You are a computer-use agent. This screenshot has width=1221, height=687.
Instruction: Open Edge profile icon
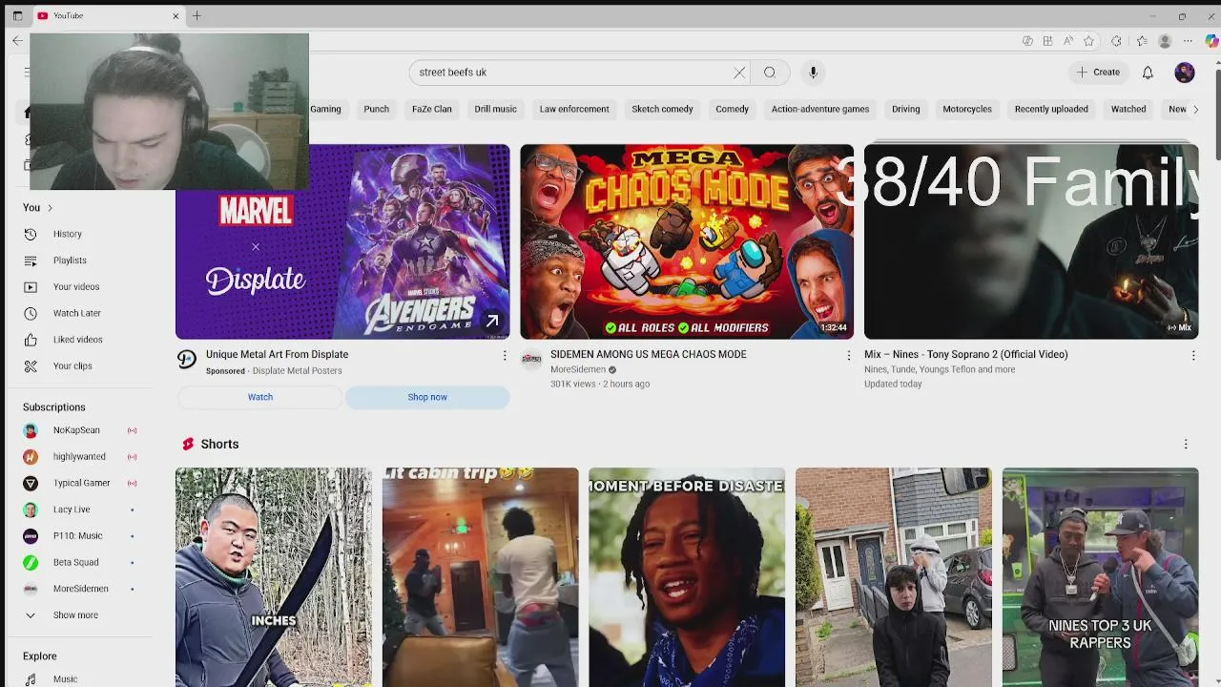tap(1165, 41)
